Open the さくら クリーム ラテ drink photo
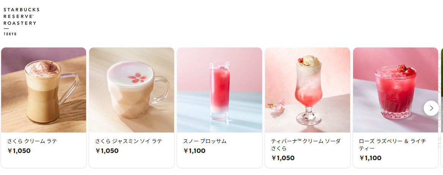Screen dimensions: 443x175 point(44,90)
